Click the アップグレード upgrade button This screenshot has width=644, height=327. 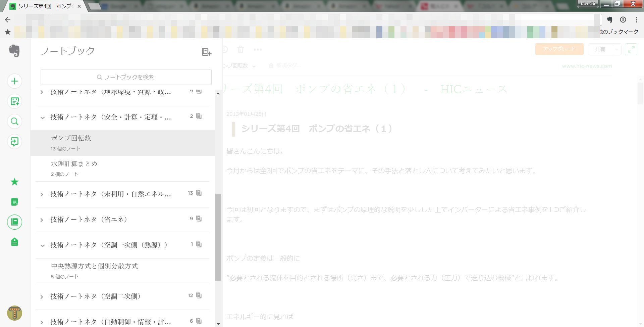pos(559,49)
